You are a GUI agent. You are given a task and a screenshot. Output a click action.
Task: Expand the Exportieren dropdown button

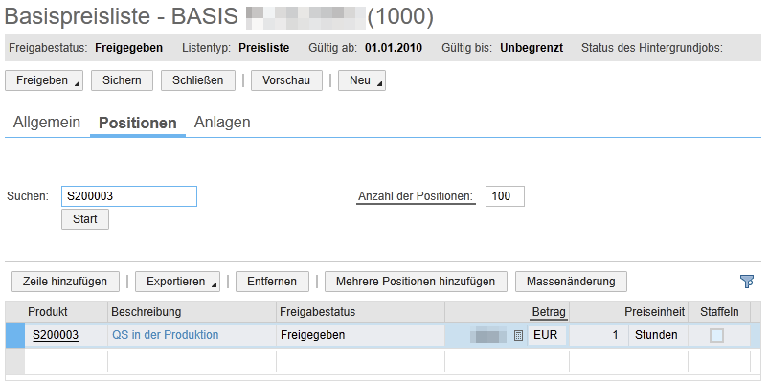point(177,282)
